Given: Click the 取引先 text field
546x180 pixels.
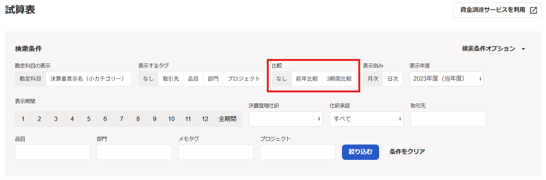Looking at the screenshot, I should pyautogui.click(x=448, y=119).
